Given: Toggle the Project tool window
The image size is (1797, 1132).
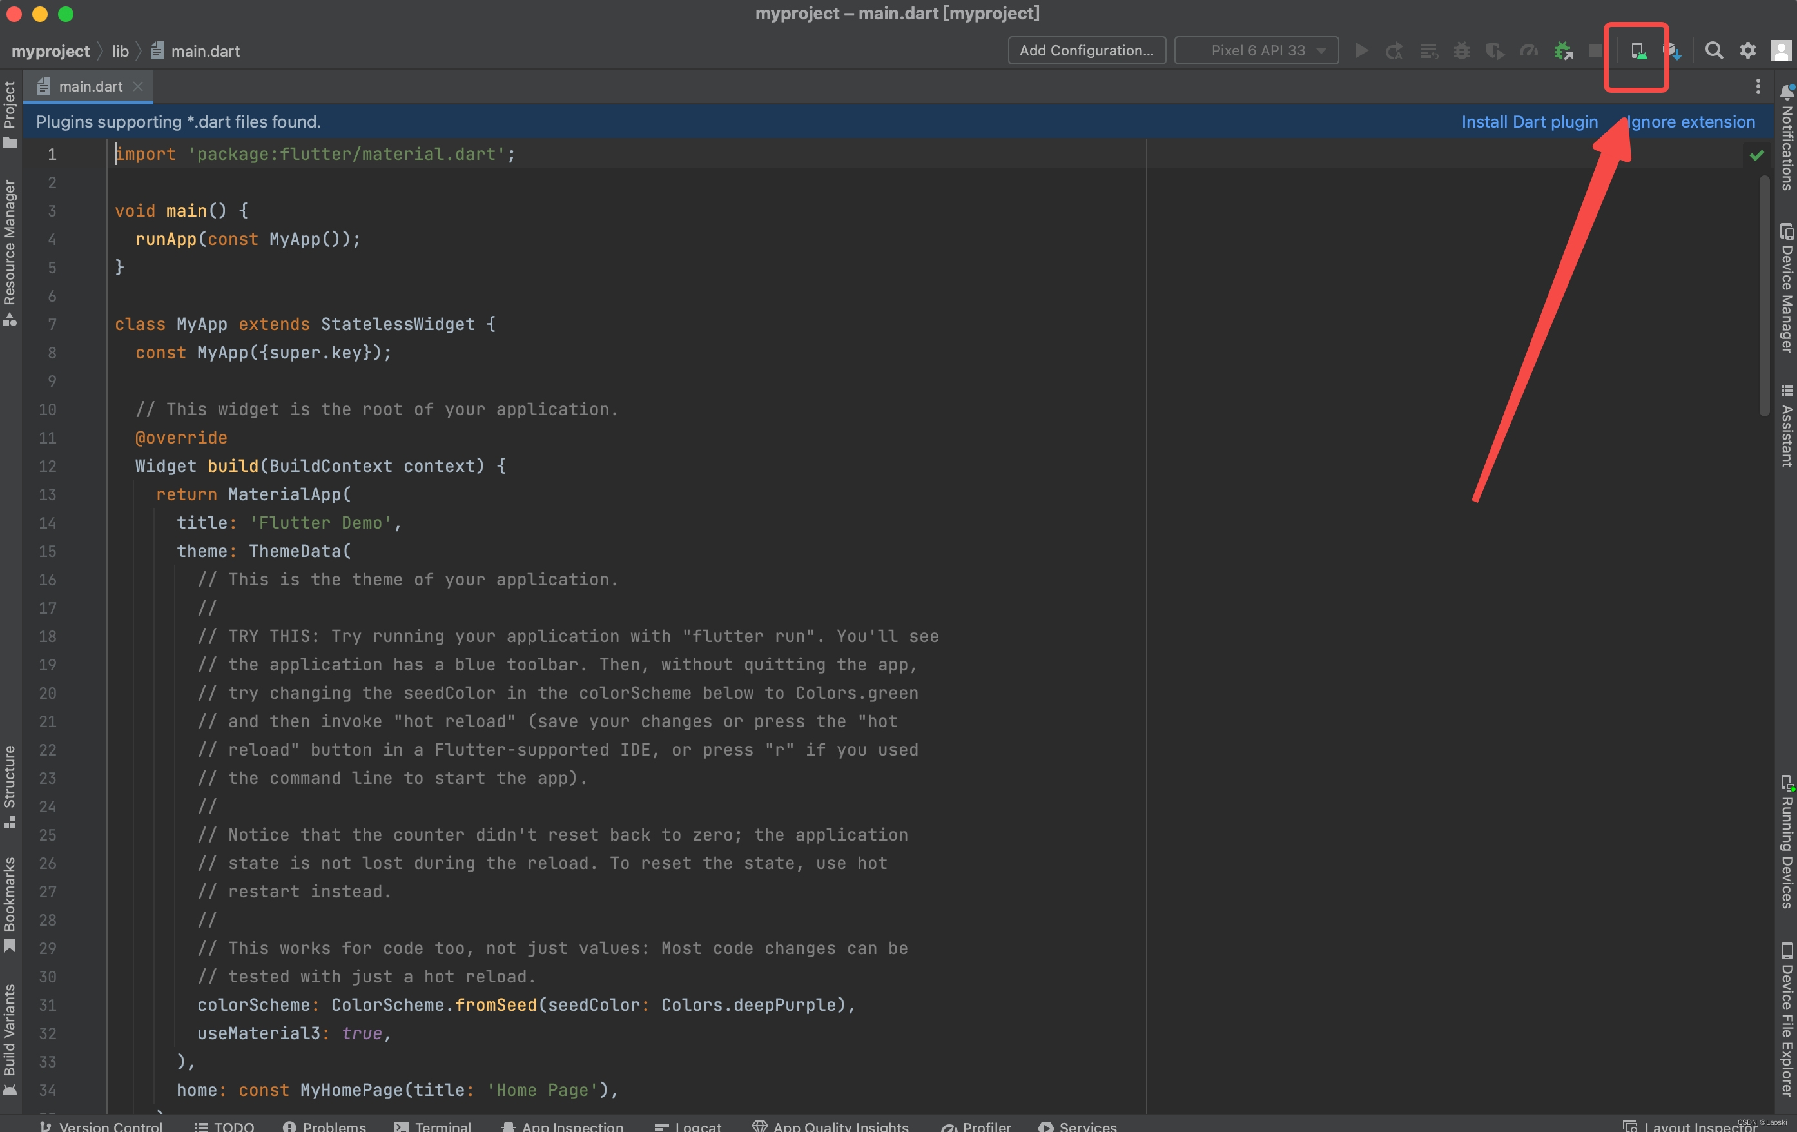Looking at the screenshot, I should pyautogui.click(x=10, y=114).
